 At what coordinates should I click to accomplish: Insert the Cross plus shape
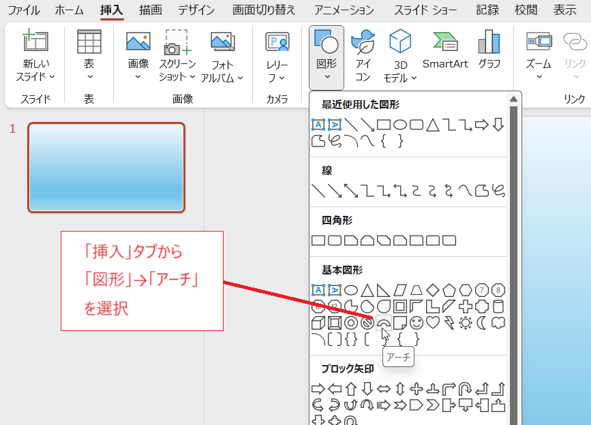466,306
